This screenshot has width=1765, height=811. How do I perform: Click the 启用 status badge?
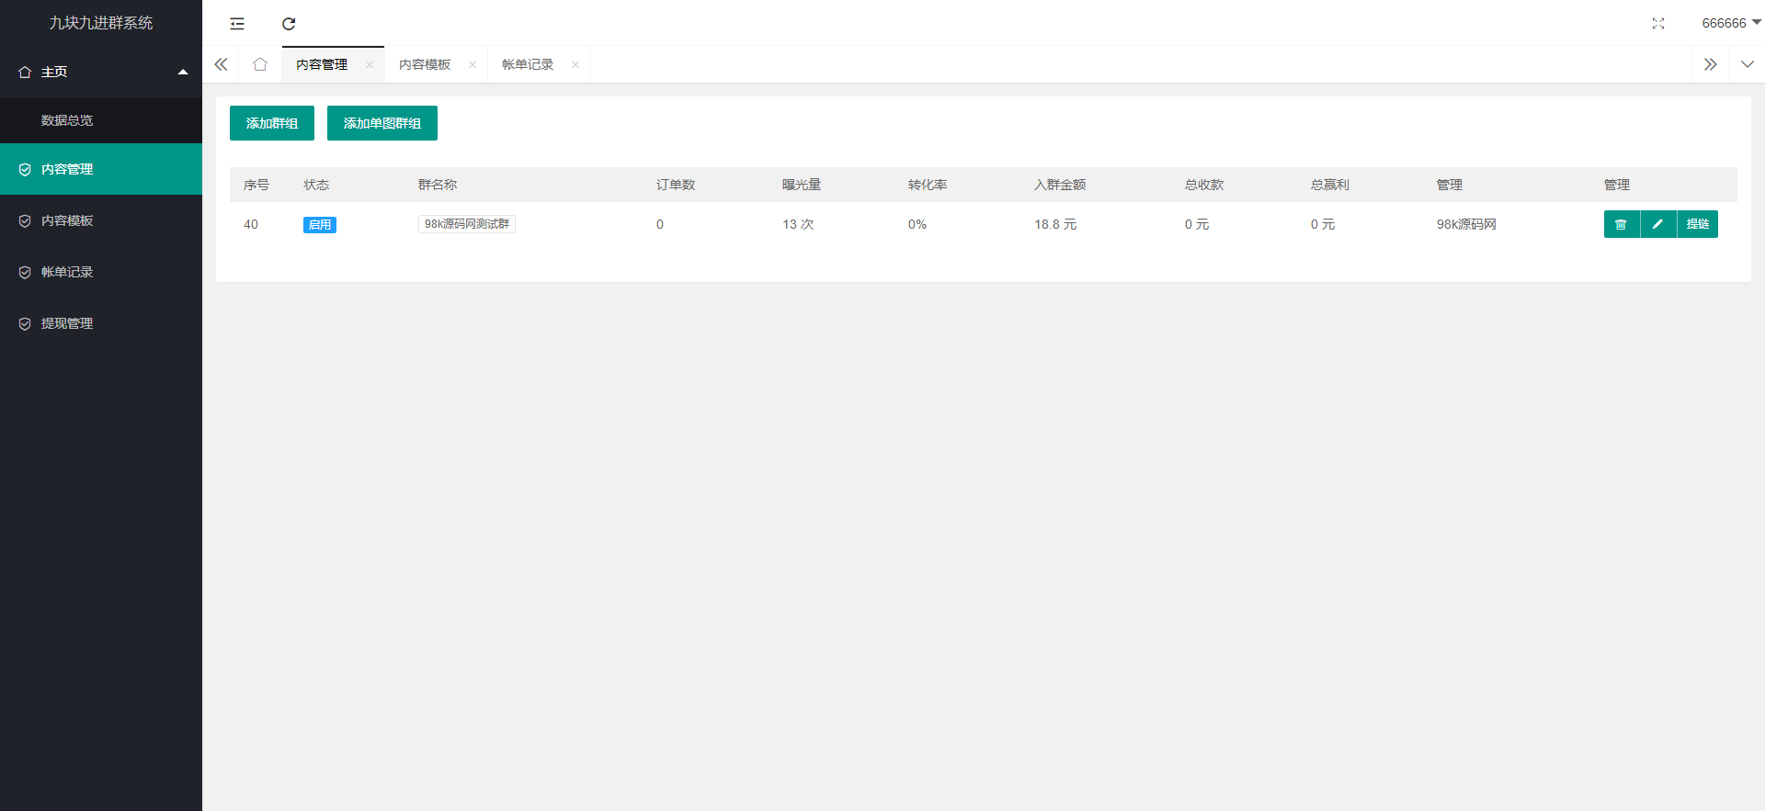point(320,225)
